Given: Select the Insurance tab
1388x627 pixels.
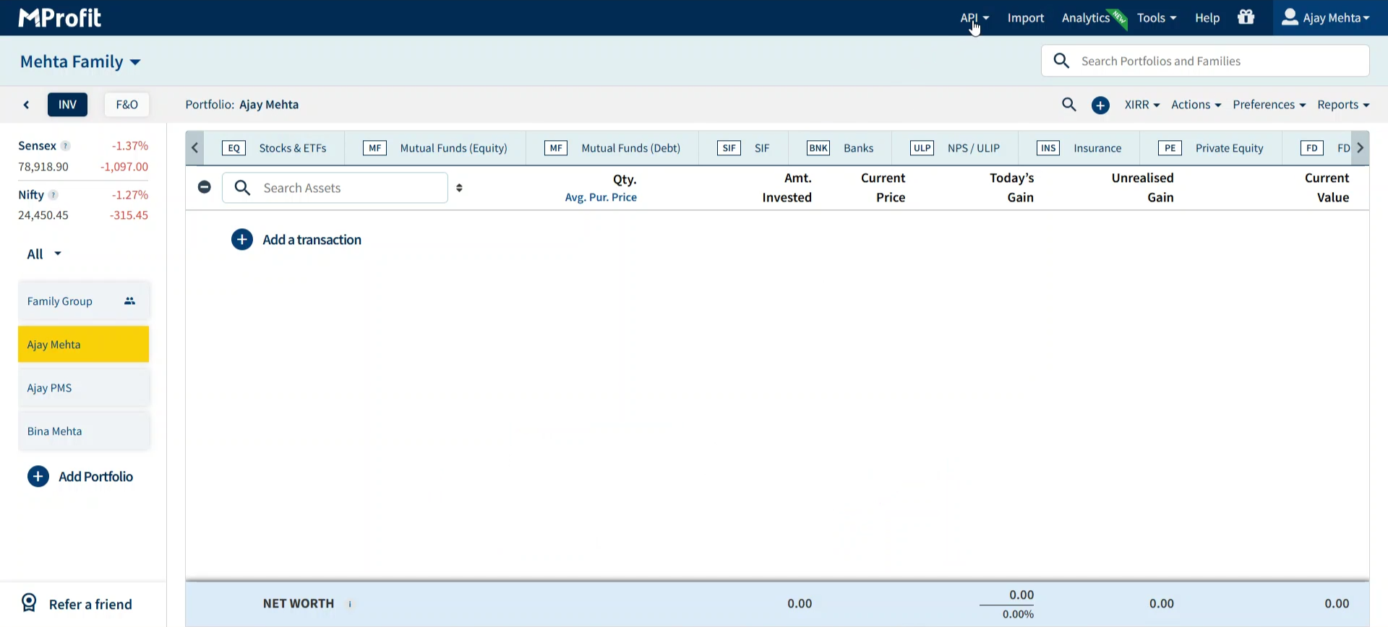Looking at the screenshot, I should coord(1079,148).
